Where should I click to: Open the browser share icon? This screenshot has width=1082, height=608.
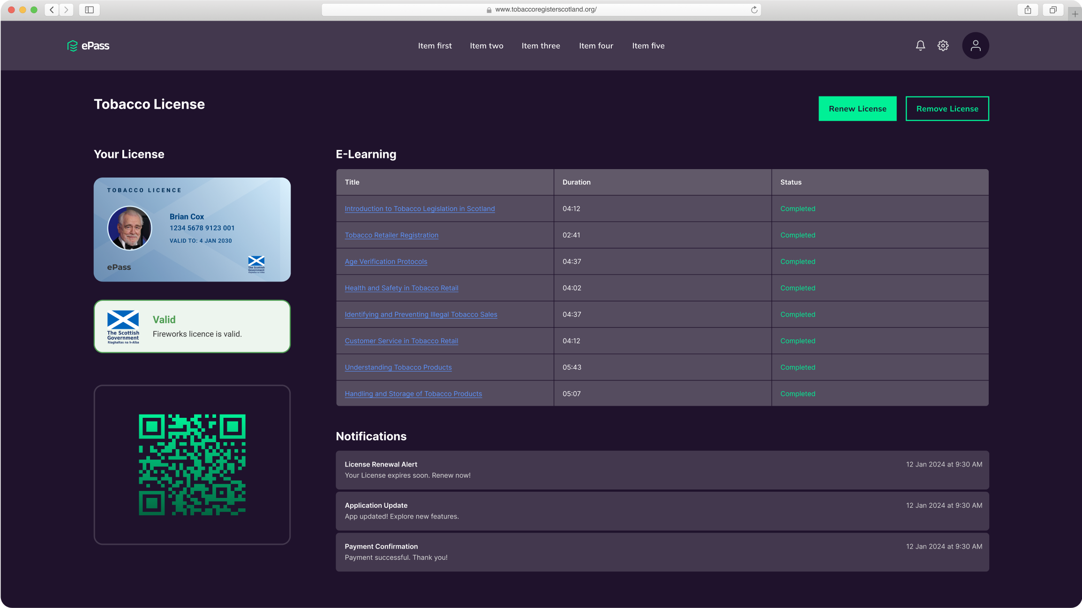pos(1028,9)
